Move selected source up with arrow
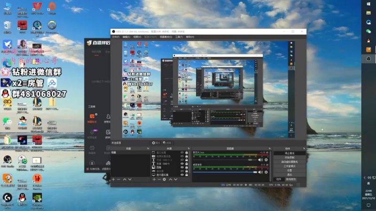This screenshot has width=376, height=211. tap(171, 180)
